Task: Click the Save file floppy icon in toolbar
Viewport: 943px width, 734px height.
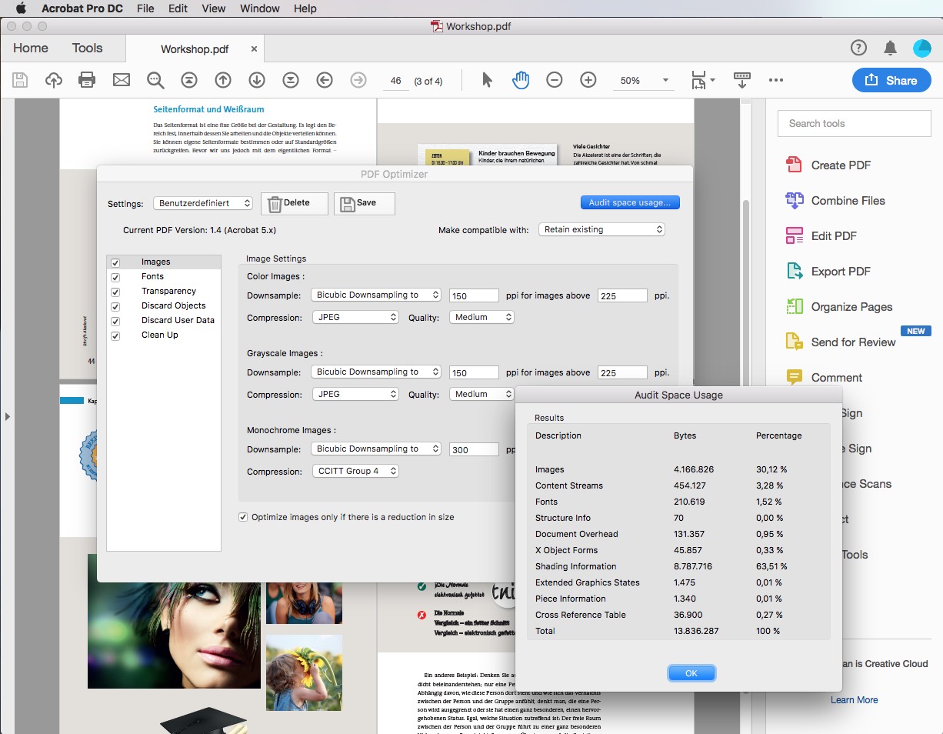Action: [20, 80]
